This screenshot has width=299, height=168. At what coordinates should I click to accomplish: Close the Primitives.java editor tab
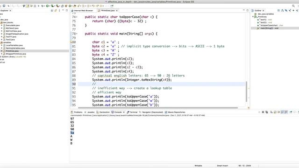117,11
